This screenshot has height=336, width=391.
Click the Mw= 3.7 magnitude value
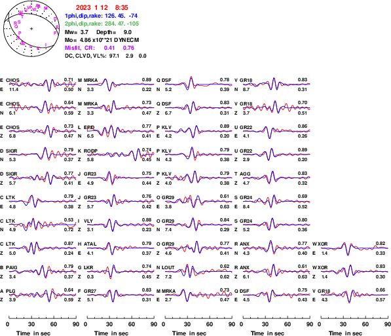point(77,32)
